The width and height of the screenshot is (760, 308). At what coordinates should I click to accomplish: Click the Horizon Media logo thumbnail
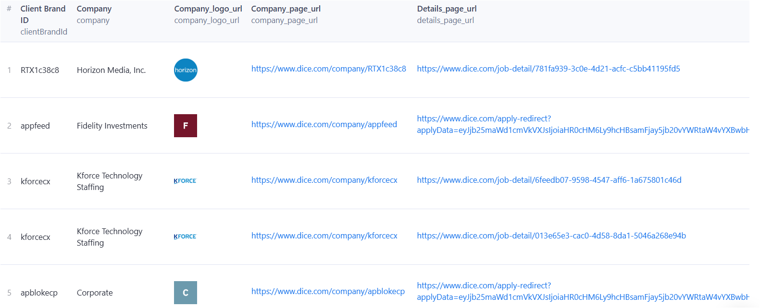186,70
